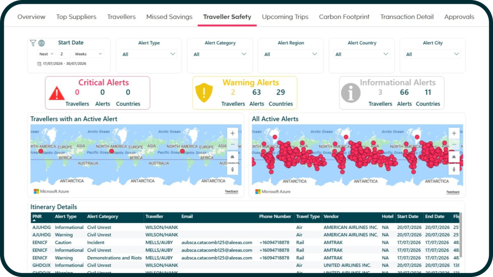Zoom in on the All Active Alerts map
Image resolution: width=493 pixels, height=277 pixels.
454,133
